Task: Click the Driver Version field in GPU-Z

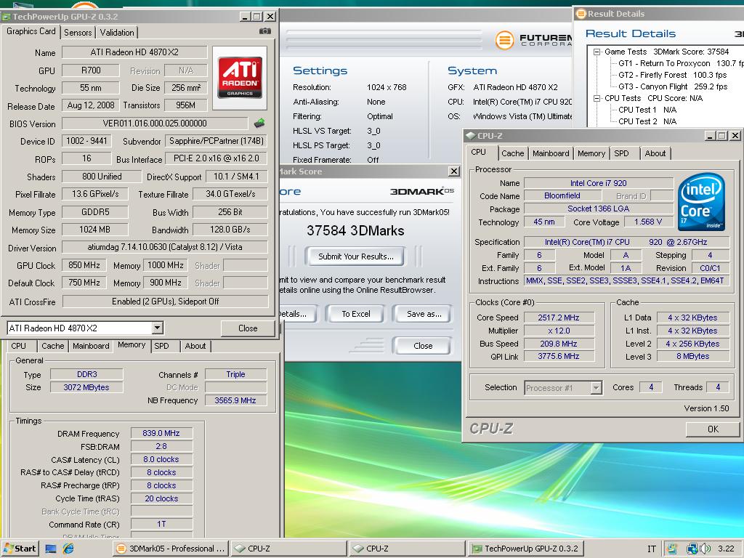Action: click(165, 247)
